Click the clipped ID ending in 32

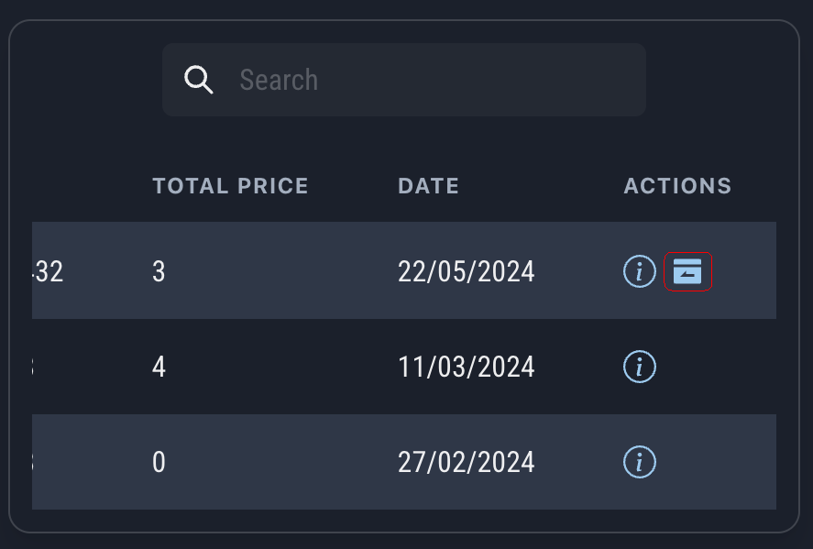tap(48, 272)
